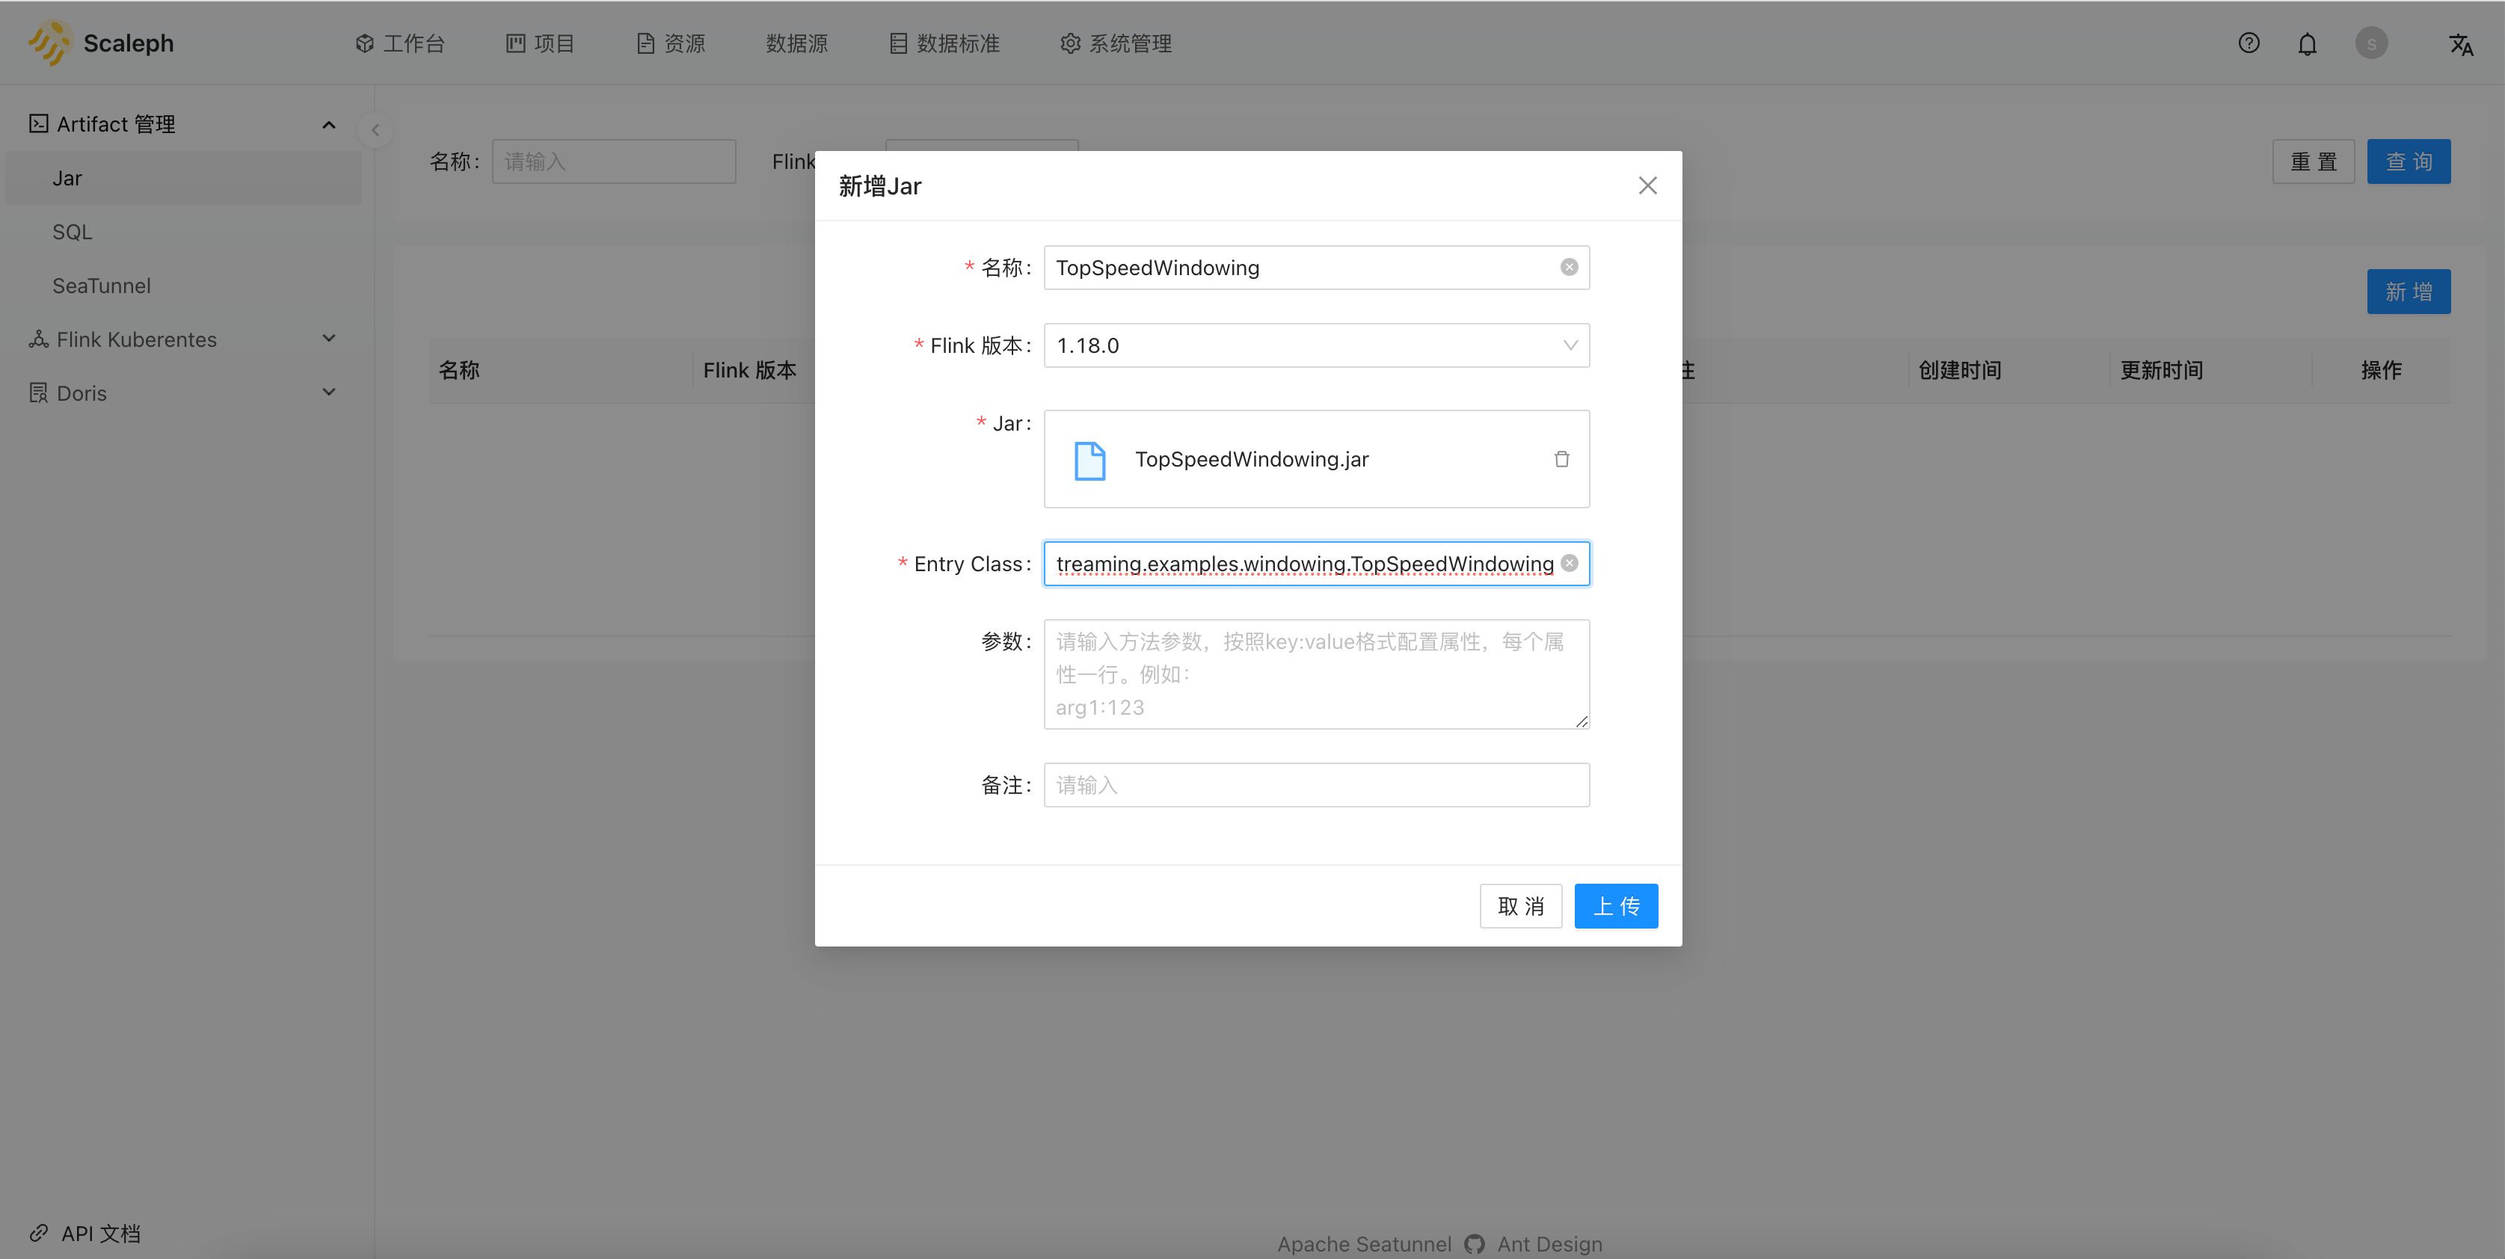Viewport: 2505px width, 1259px height.
Task: Expand the Flink Kuberentes menu
Action: [x=329, y=339]
